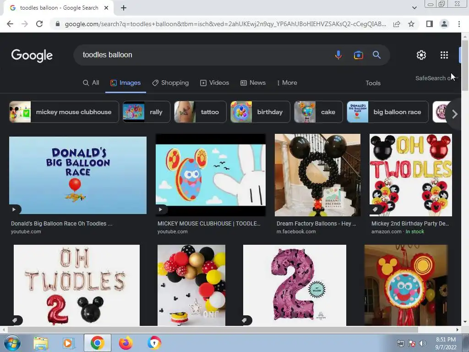Start voice search with microphone icon
The image size is (469, 352).
(x=338, y=55)
